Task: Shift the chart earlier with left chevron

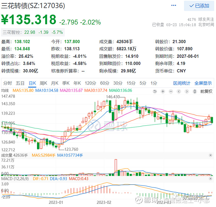Action: pos(179,91)
